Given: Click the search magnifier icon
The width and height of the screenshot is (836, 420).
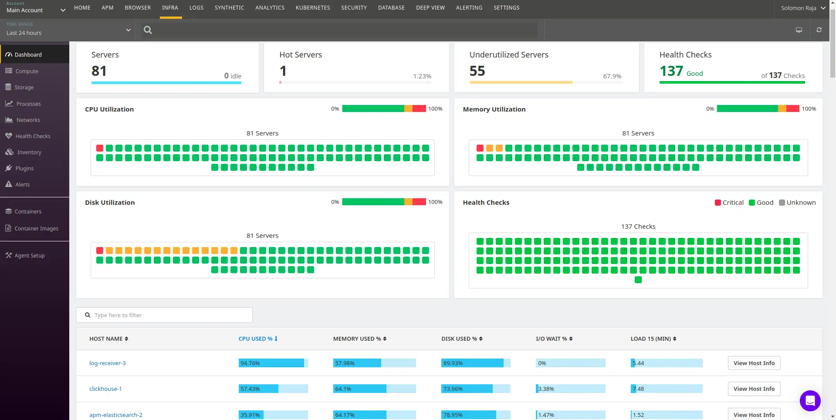Looking at the screenshot, I should [148, 30].
